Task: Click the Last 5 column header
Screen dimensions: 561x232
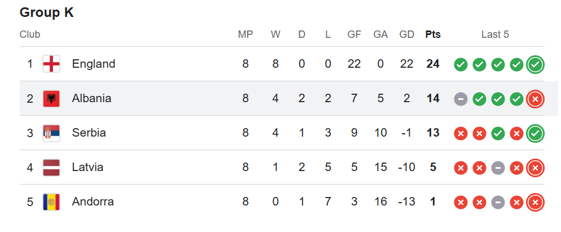Action: pos(495,34)
